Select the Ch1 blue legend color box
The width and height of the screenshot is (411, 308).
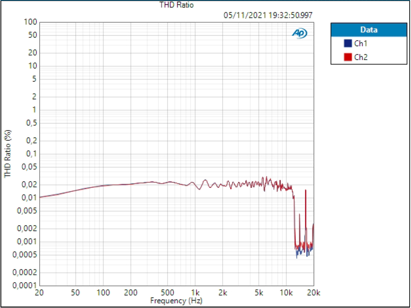click(347, 43)
